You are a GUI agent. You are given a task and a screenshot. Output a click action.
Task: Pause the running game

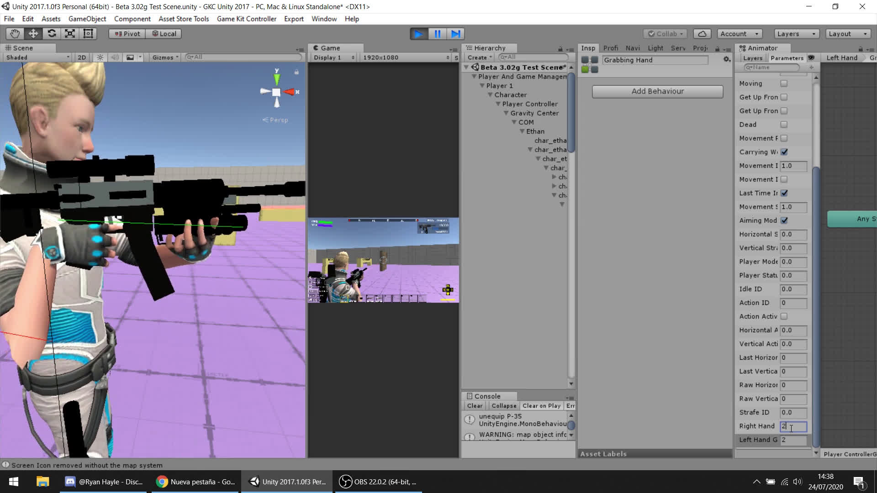coord(437,34)
